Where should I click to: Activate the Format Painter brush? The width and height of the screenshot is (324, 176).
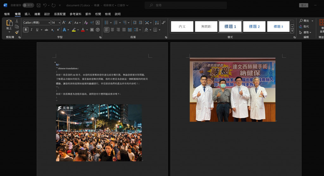[17, 32]
